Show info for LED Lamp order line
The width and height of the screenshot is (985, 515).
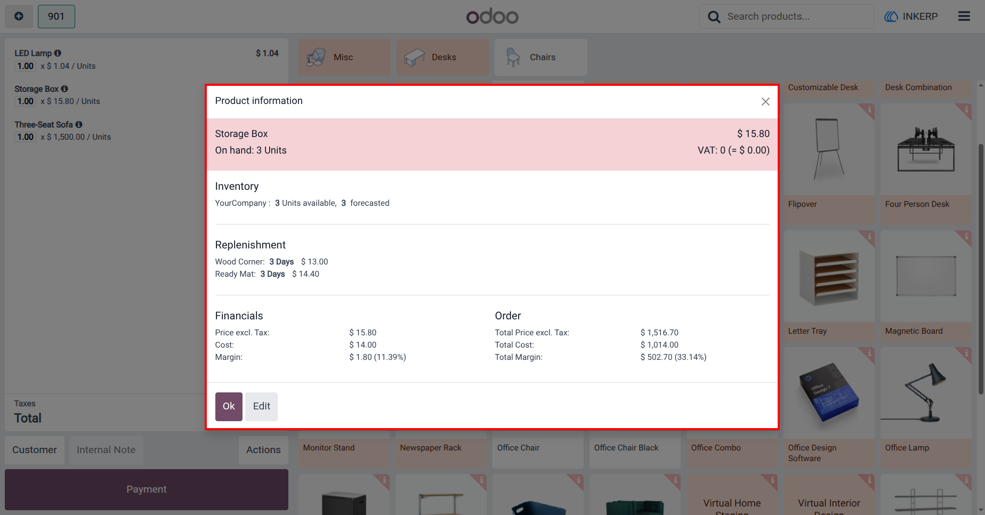pos(58,53)
